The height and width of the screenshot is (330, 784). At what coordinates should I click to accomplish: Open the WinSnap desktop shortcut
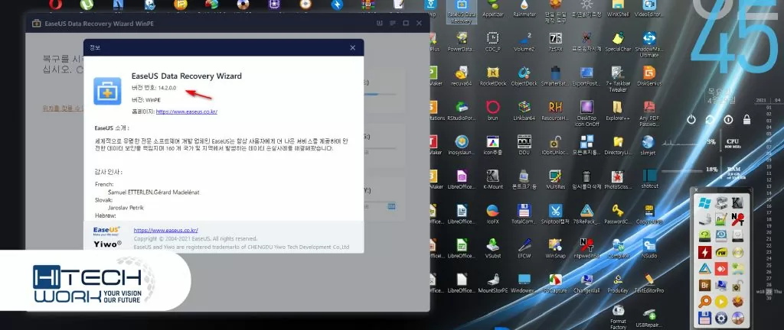coord(555,248)
